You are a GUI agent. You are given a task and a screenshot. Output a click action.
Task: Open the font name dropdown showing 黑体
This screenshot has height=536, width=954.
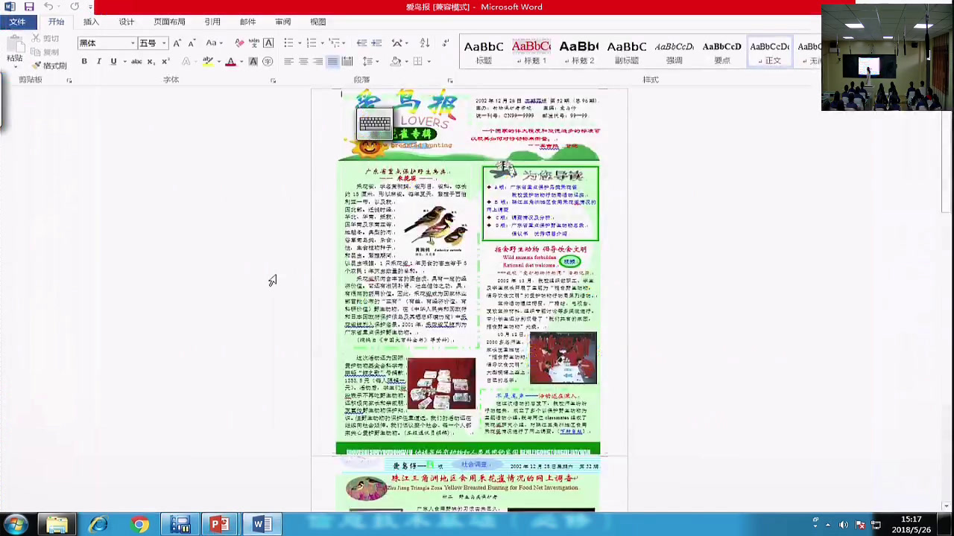coord(107,43)
